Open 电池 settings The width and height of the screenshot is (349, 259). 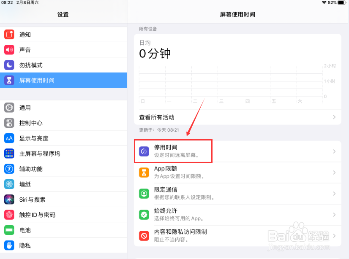(x=63, y=230)
